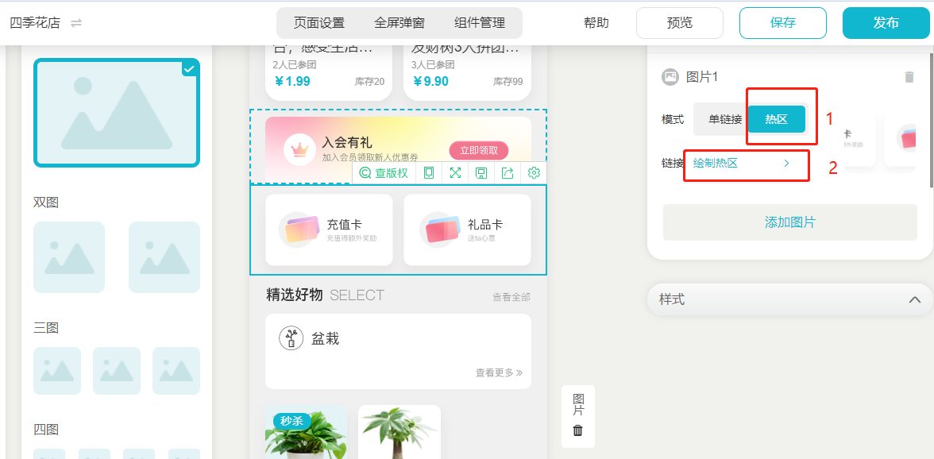The width and height of the screenshot is (934, 459).
Task: Select the checked single-image layout thumbnail
Action: (117, 113)
